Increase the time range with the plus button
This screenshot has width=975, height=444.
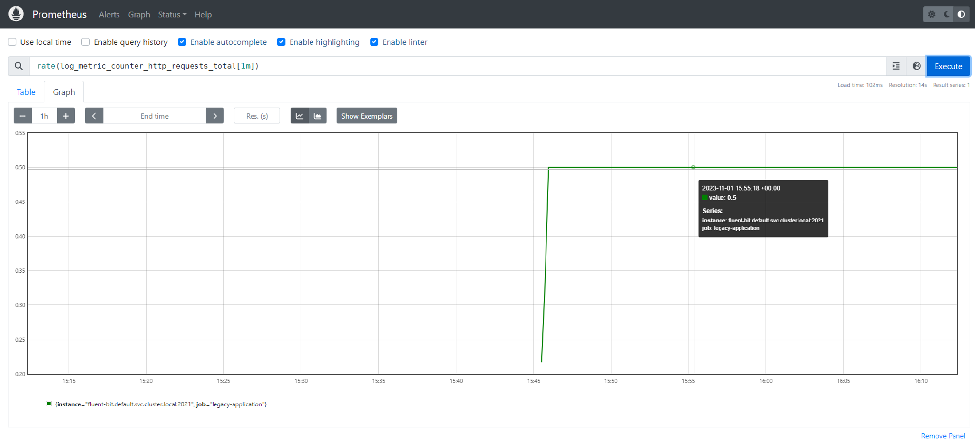[66, 116]
